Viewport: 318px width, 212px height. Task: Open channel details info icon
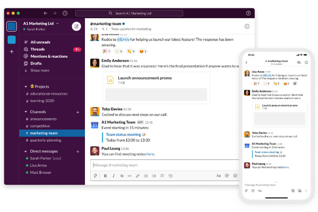[x=247, y=26]
